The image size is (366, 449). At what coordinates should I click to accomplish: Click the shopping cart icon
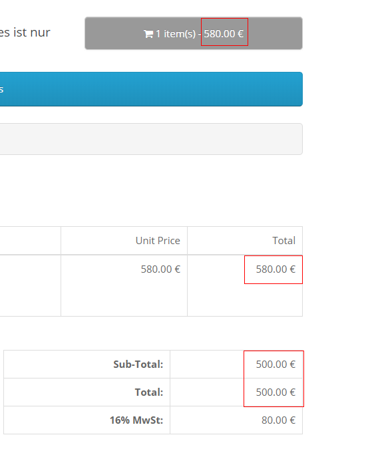(148, 34)
